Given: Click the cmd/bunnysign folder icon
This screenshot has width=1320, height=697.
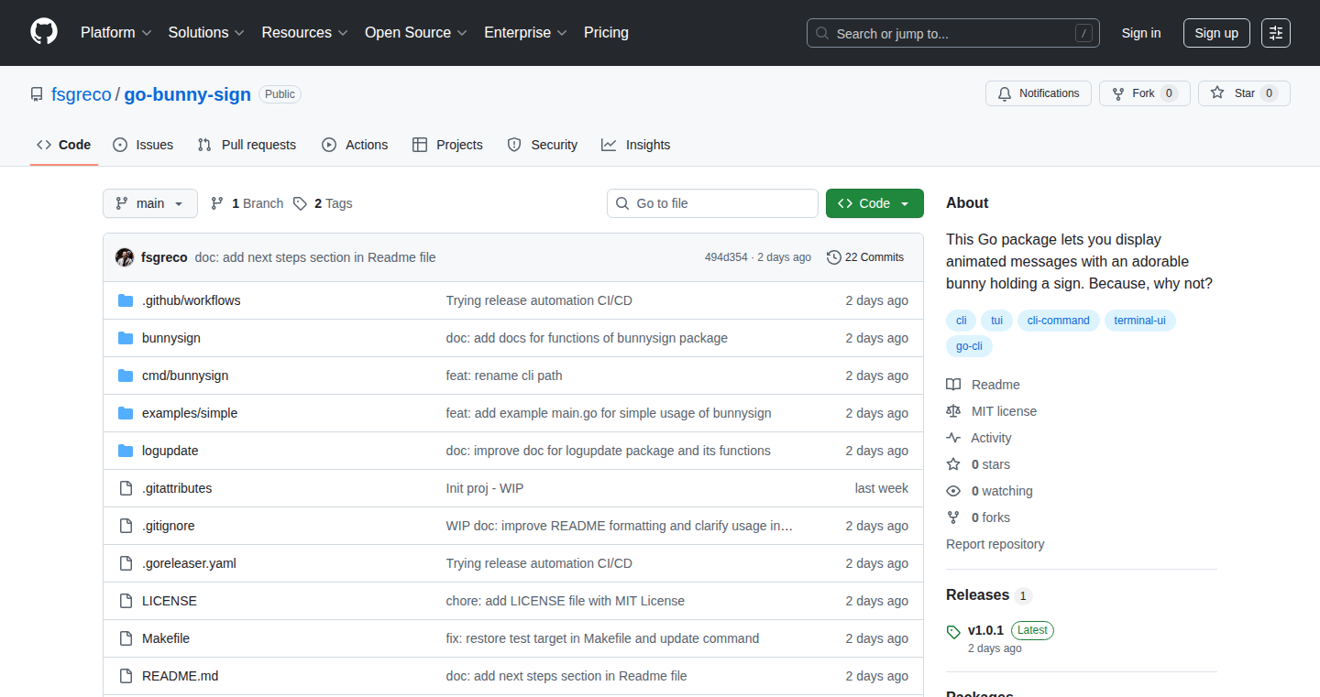Looking at the screenshot, I should [126, 376].
